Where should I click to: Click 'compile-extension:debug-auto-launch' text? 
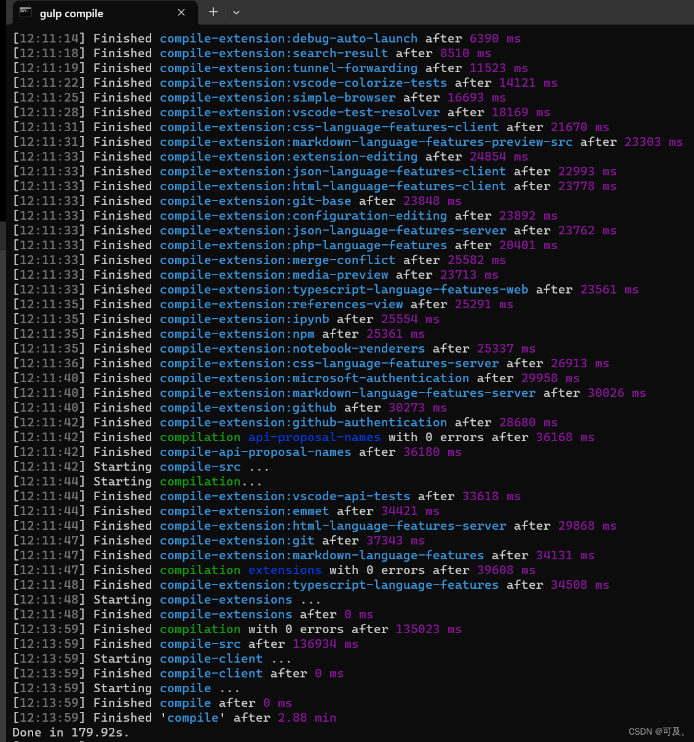click(288, 39)
